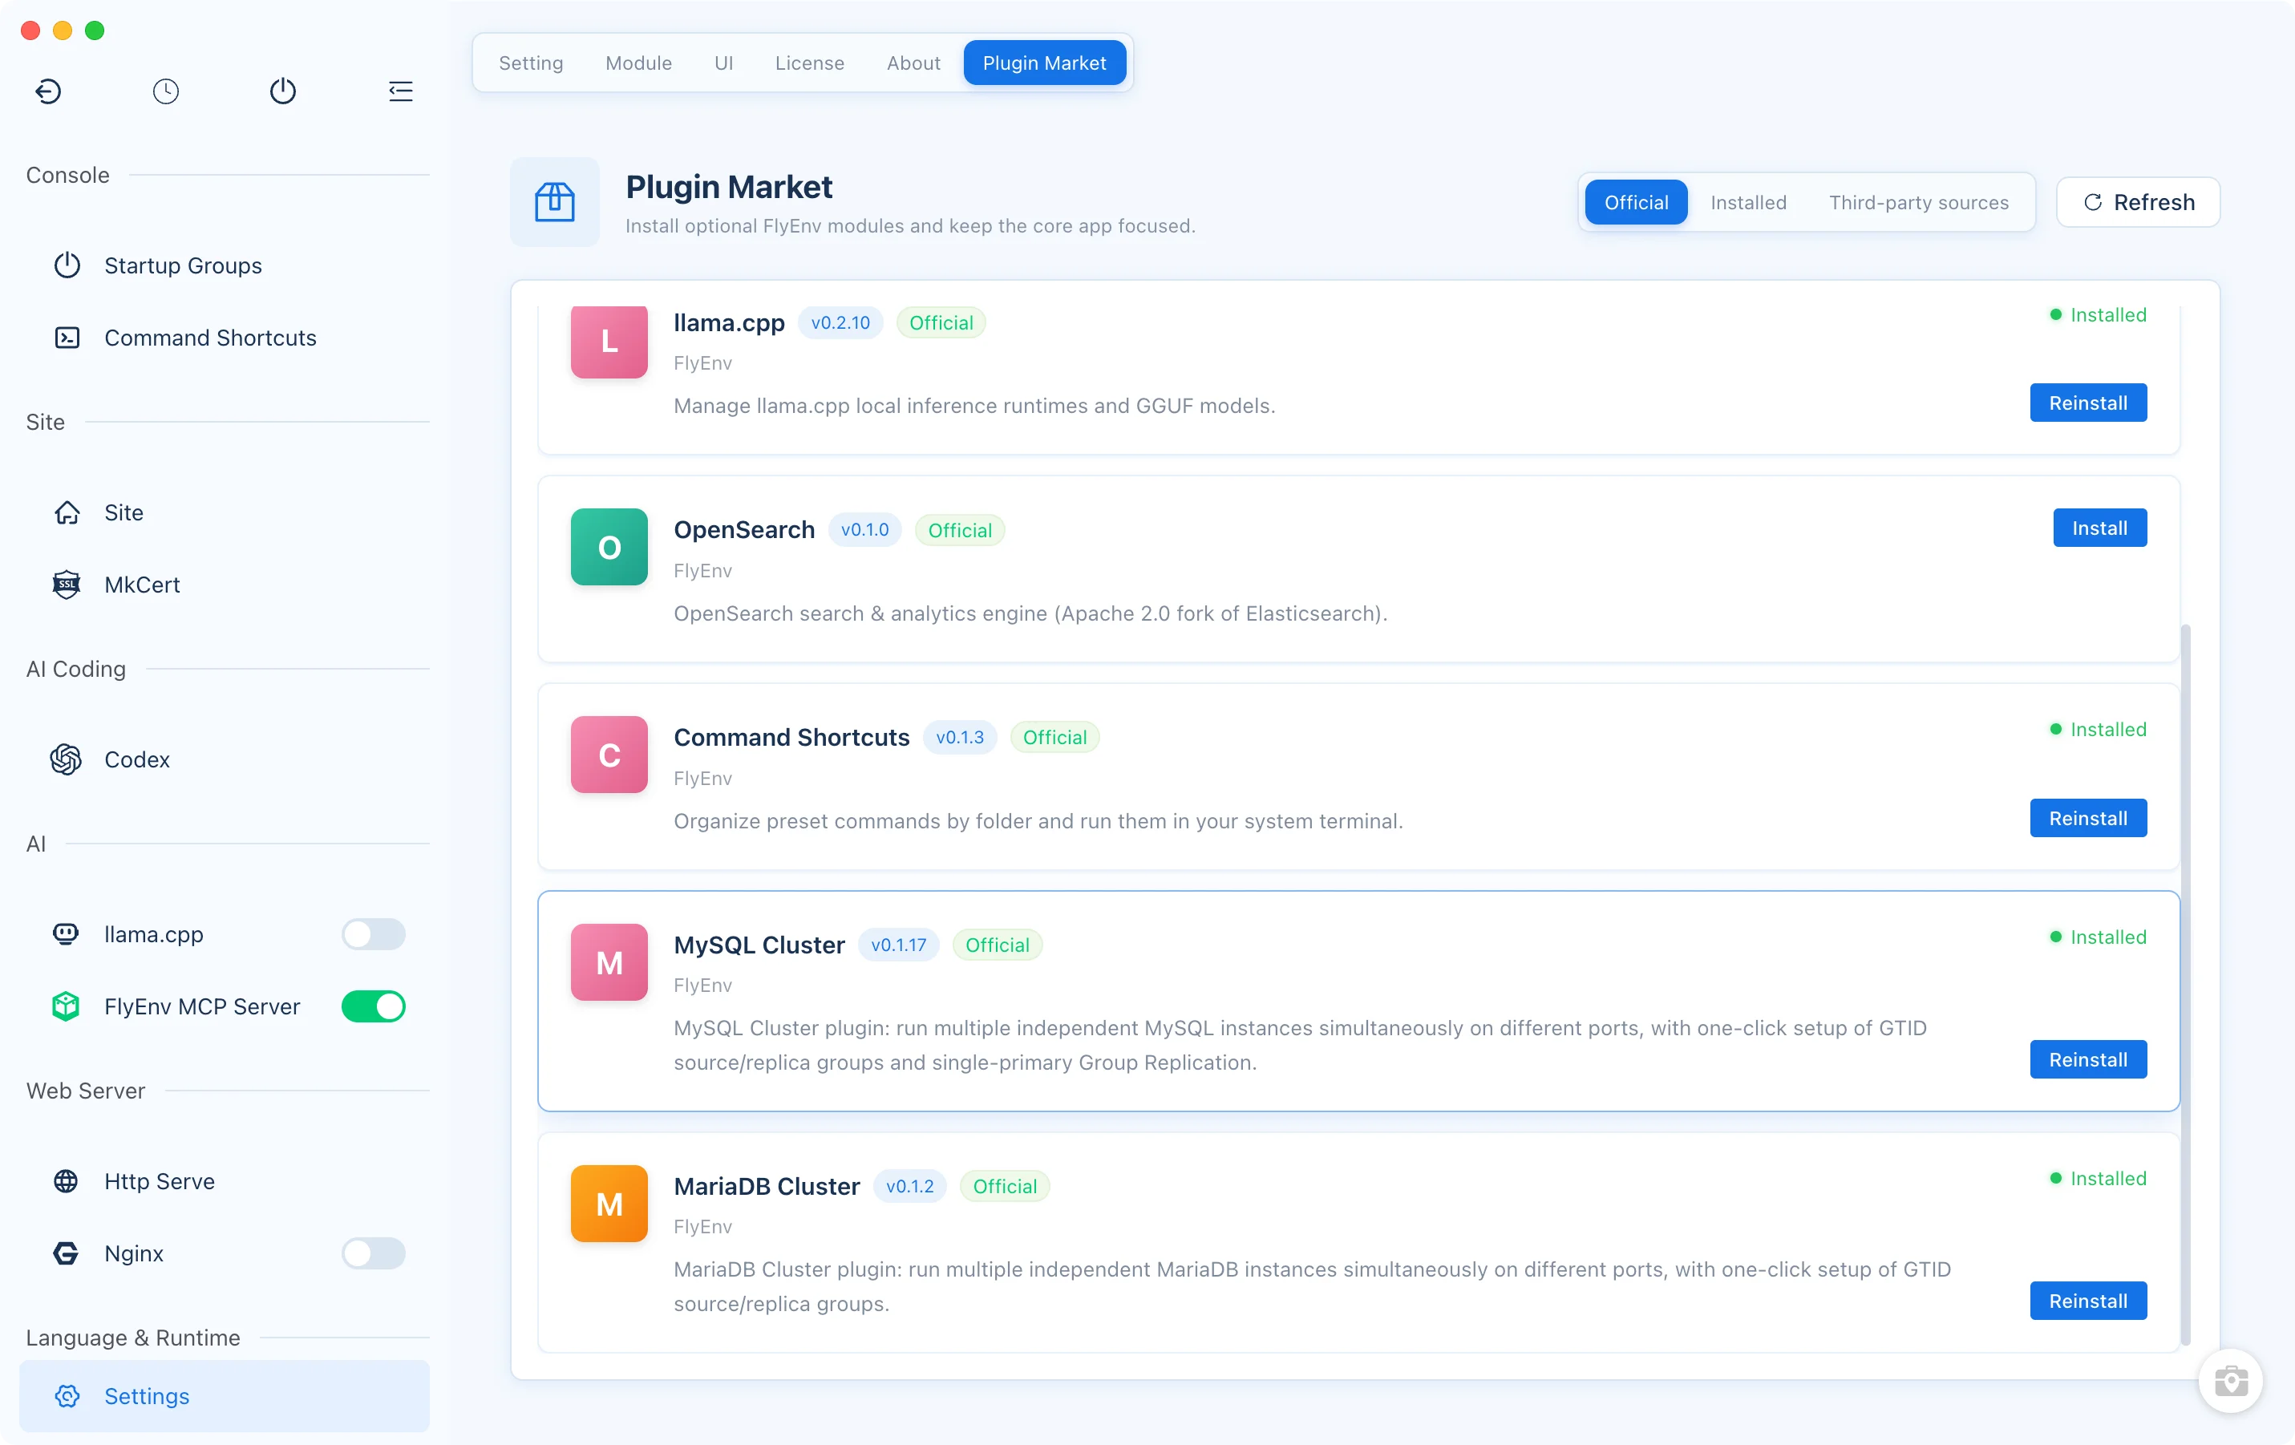The width and height of the screenshot is (2295, 1445).
Task: Install the OpenSearch plugin
Action: 2099,527
